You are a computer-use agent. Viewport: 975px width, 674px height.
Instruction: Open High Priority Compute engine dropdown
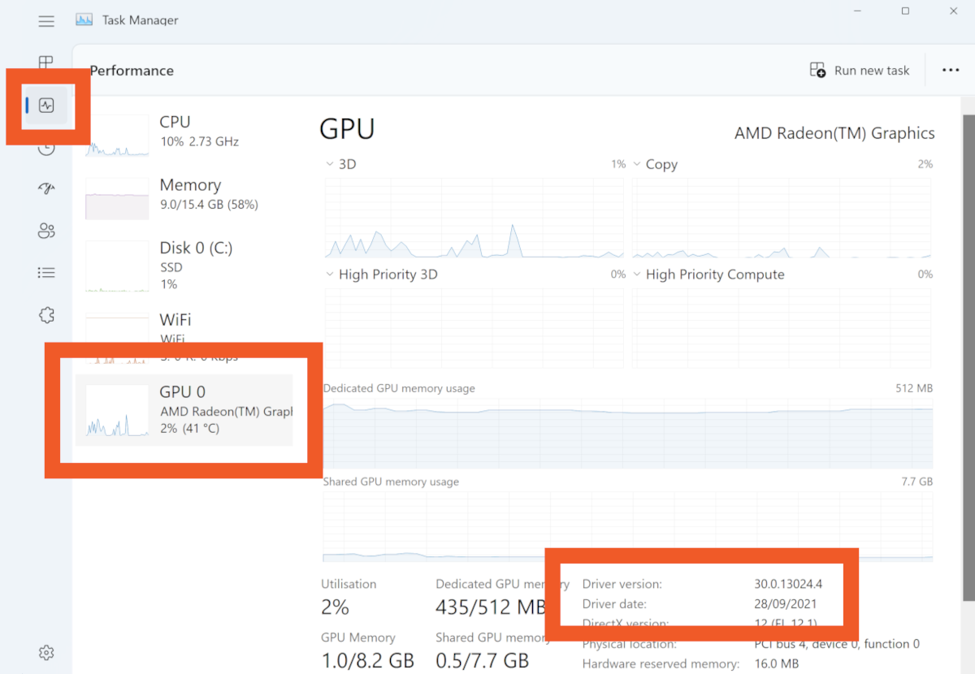(x=637, y=274)
